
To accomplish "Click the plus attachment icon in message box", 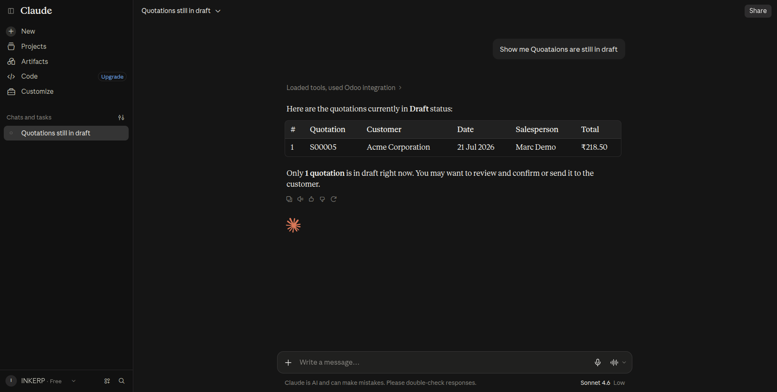I will click(288, 363).
